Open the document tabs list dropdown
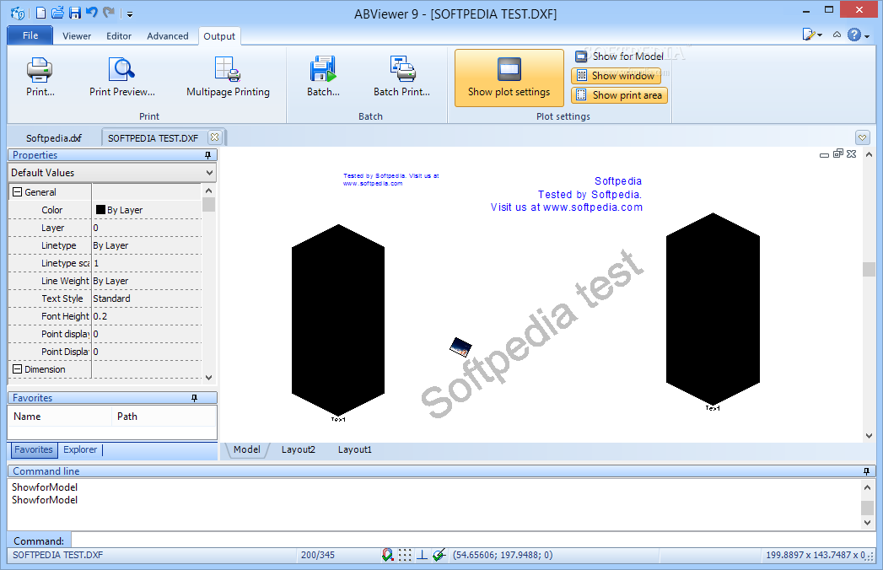Viewport: 883px width, 570px height. (862, 137)
